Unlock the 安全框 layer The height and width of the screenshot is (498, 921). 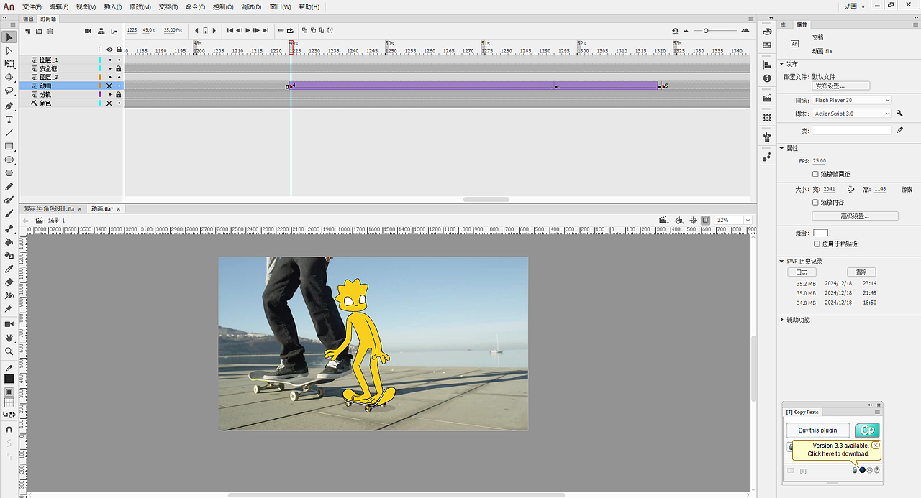pyautogui.click(x=119, y=68)
